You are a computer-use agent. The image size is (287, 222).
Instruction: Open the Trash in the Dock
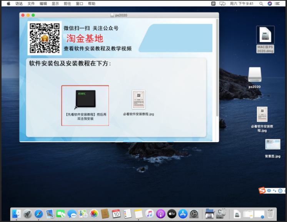[270, 214]
